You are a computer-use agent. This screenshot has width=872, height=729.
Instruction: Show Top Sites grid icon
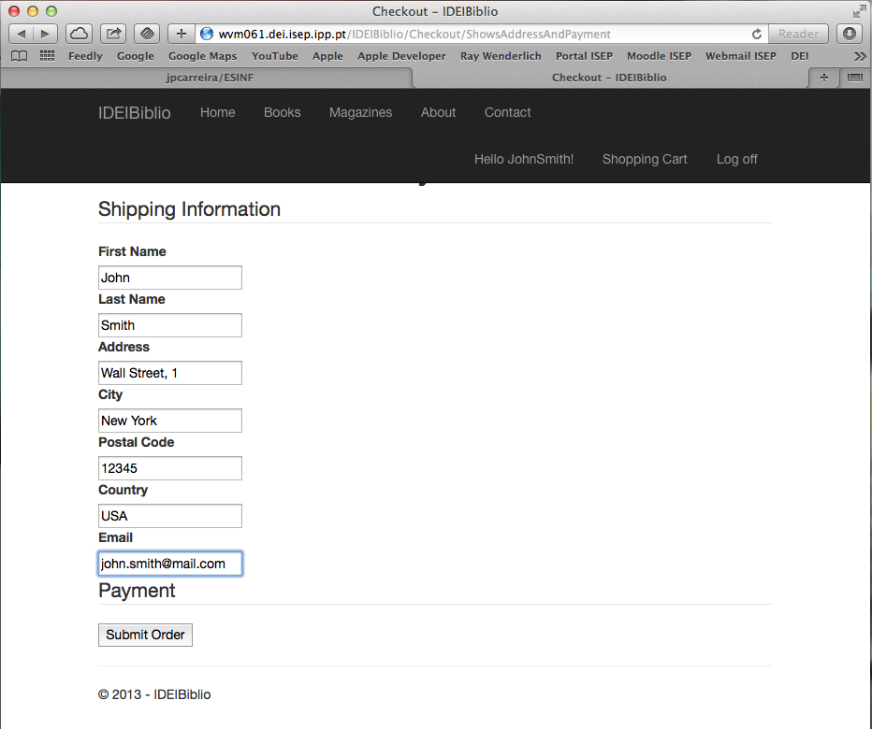click(x=48, y=55)
